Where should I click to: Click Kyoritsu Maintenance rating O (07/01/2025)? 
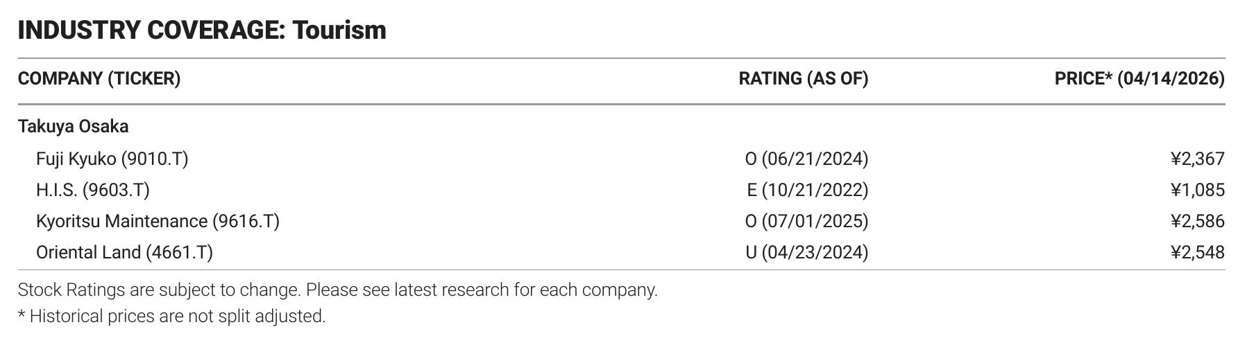click(806, 221)
